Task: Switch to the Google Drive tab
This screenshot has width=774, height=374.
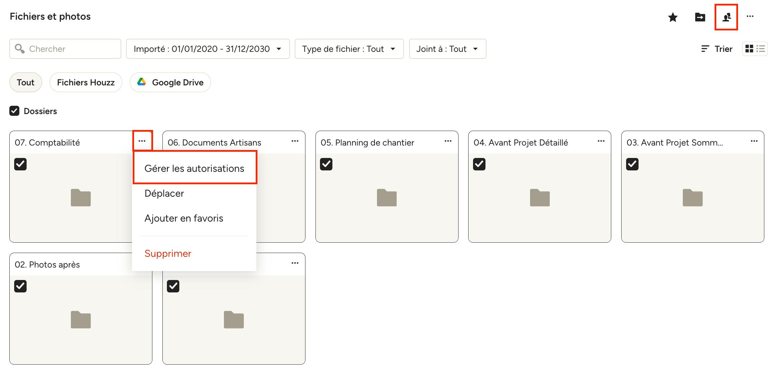Action: pos(170,82)
